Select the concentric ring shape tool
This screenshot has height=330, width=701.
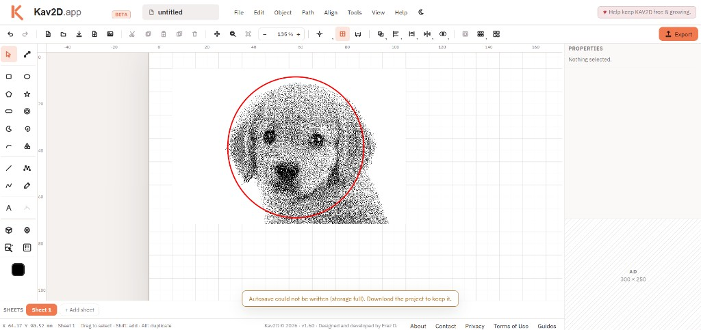coord(27,111)
